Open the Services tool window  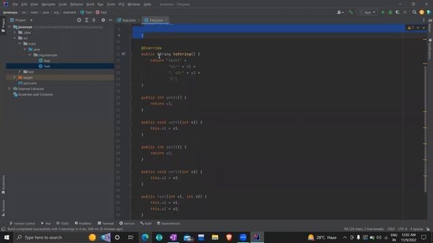(x=127, y=223)
